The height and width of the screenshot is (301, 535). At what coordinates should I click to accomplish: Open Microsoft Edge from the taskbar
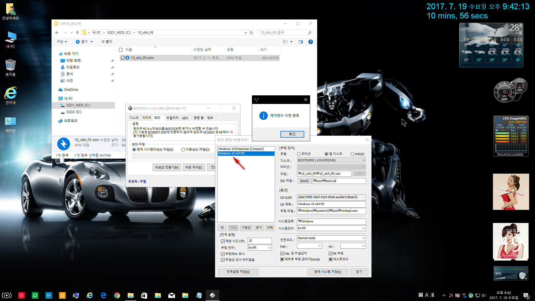[x=103, y=295]
